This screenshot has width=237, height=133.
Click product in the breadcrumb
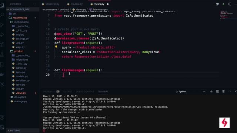[64, 9]
